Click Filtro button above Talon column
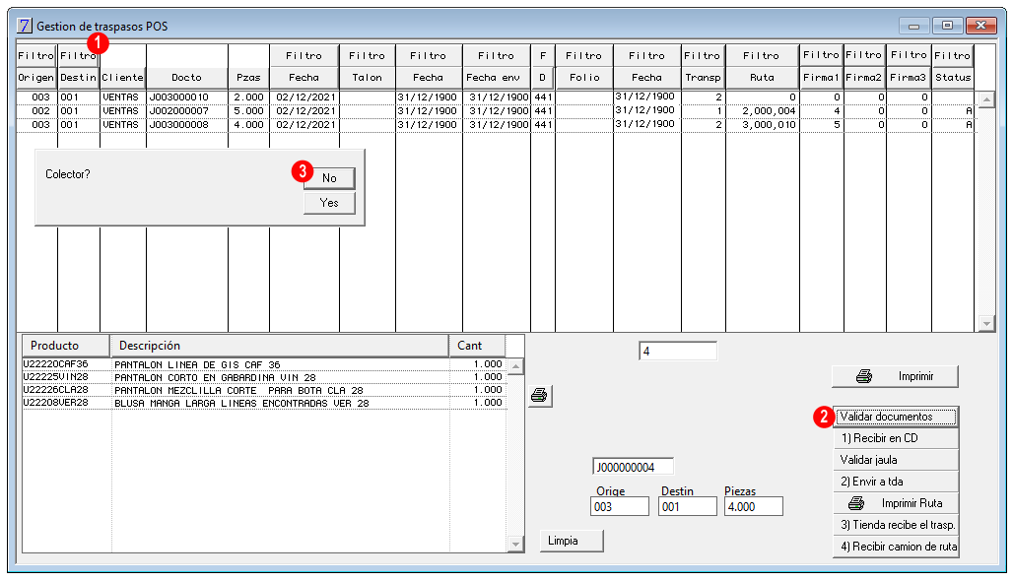1013x581 pixels. pos(367,55)
